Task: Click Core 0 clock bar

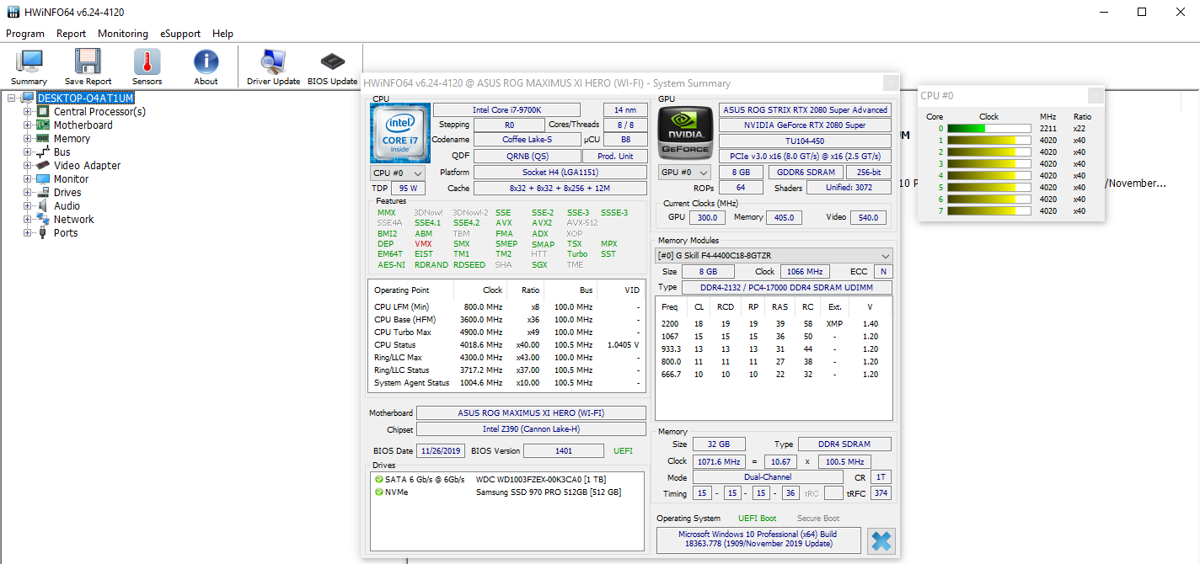Action: [989, 129]
